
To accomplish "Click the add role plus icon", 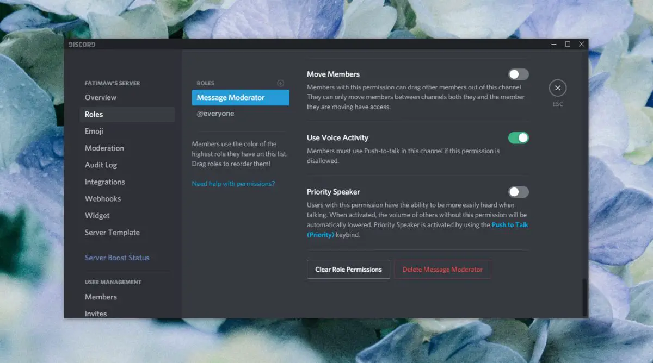I will (x=281, y=83).
